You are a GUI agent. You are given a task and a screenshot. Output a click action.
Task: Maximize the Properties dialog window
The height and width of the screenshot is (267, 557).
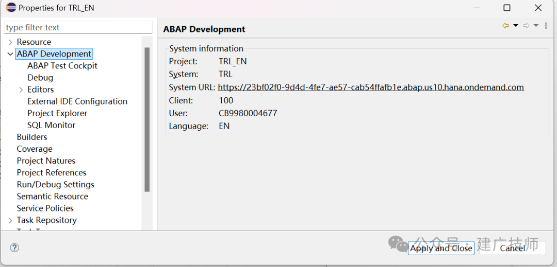tap(507, 7)
